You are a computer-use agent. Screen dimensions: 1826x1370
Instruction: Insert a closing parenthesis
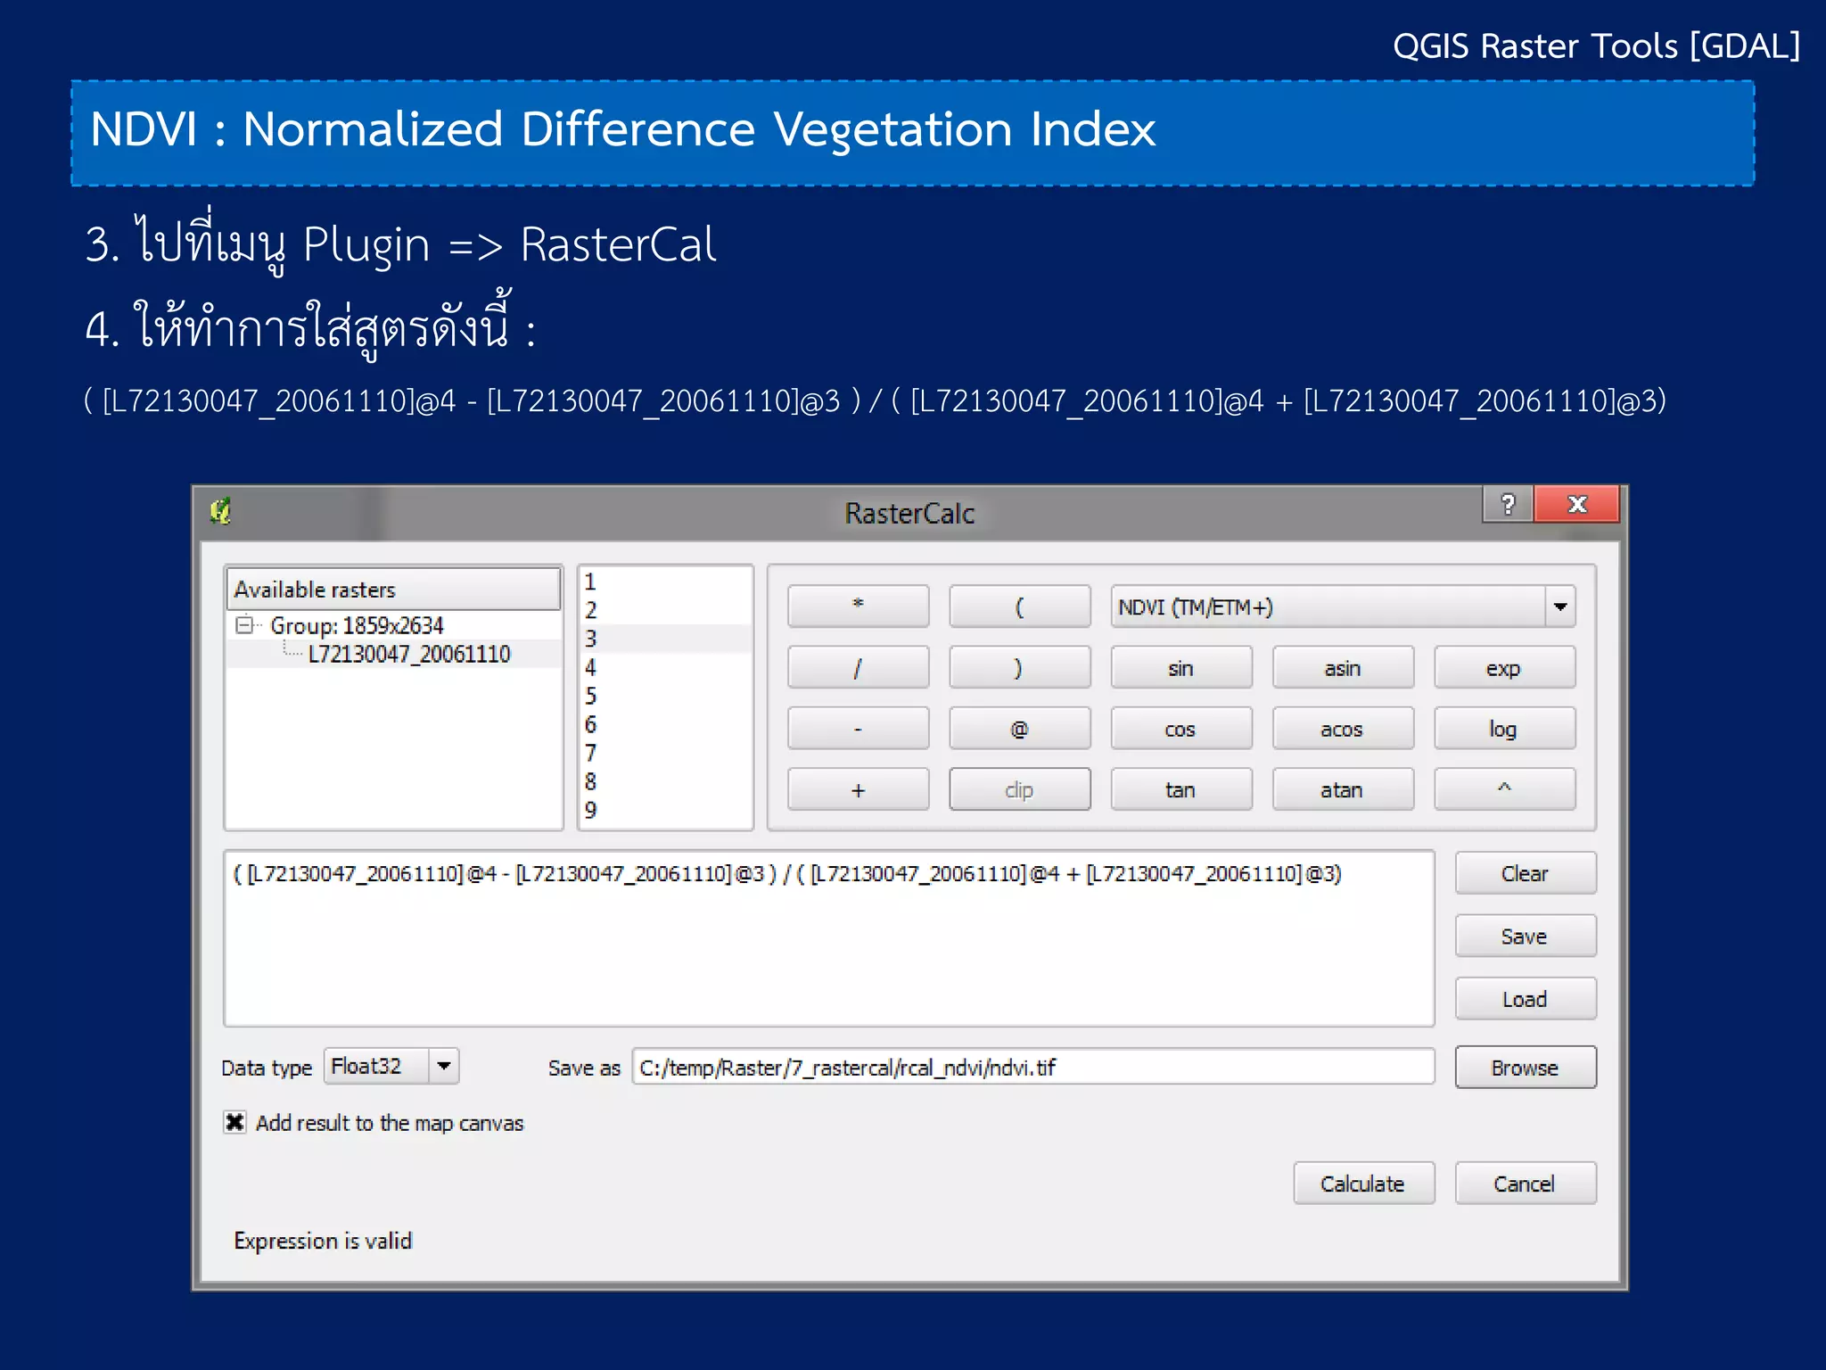click(x=1019, y=668)
